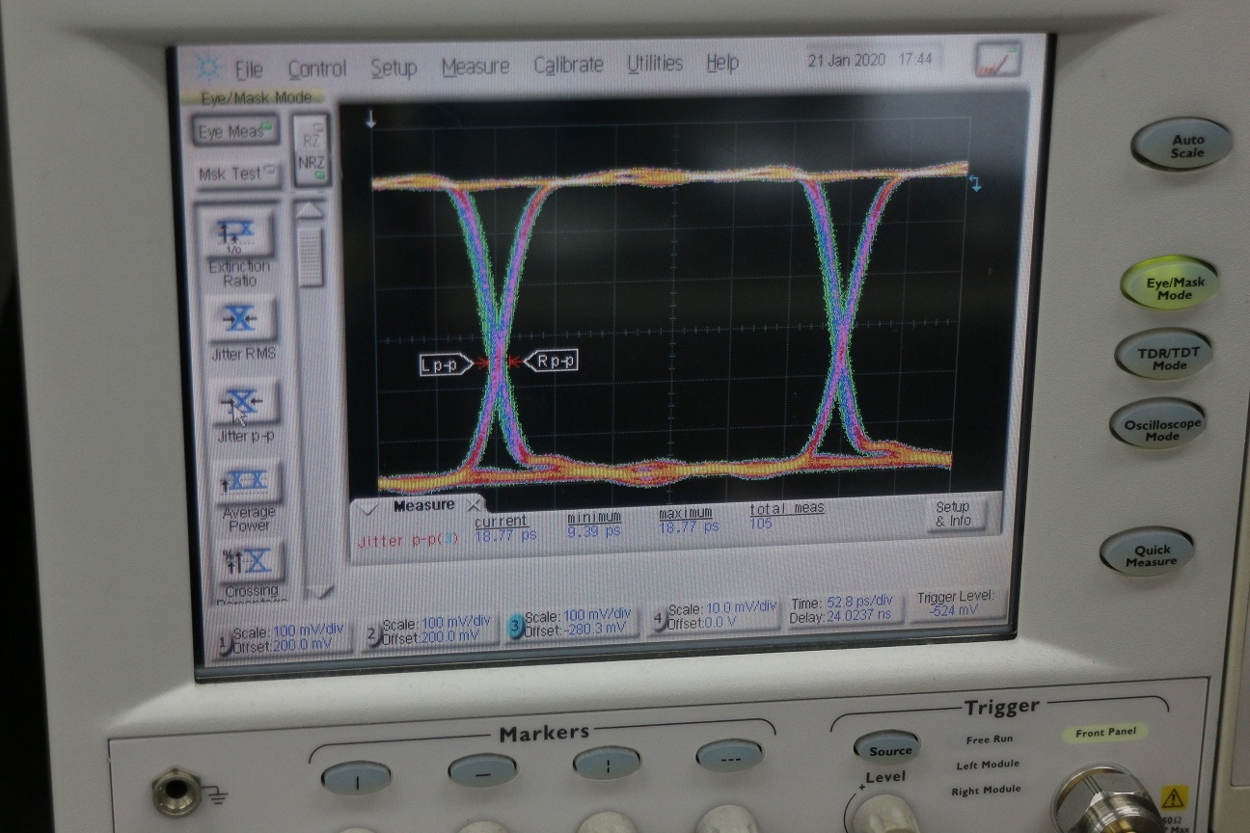1250x833 pixels.
Task: Collapse the Measure panel with checkmark arrow
Action: [x=366, y=508]
